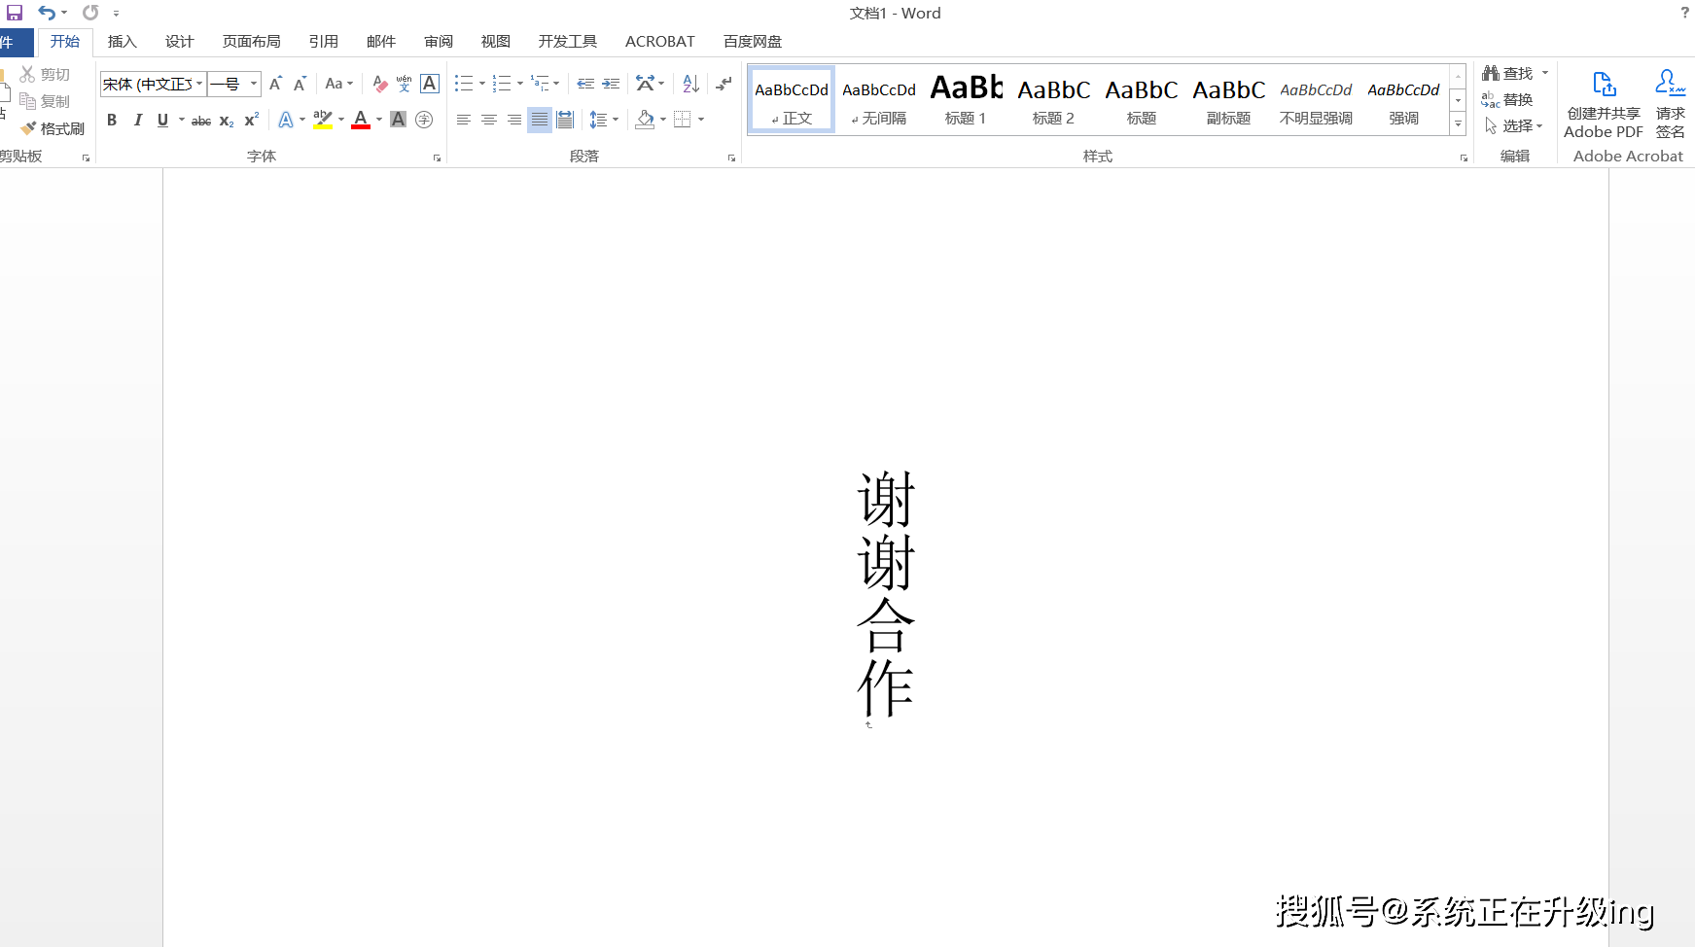The image size is (1695, 947).
Task: Toggle subscript formatting
Action: [x=227, y=121]
